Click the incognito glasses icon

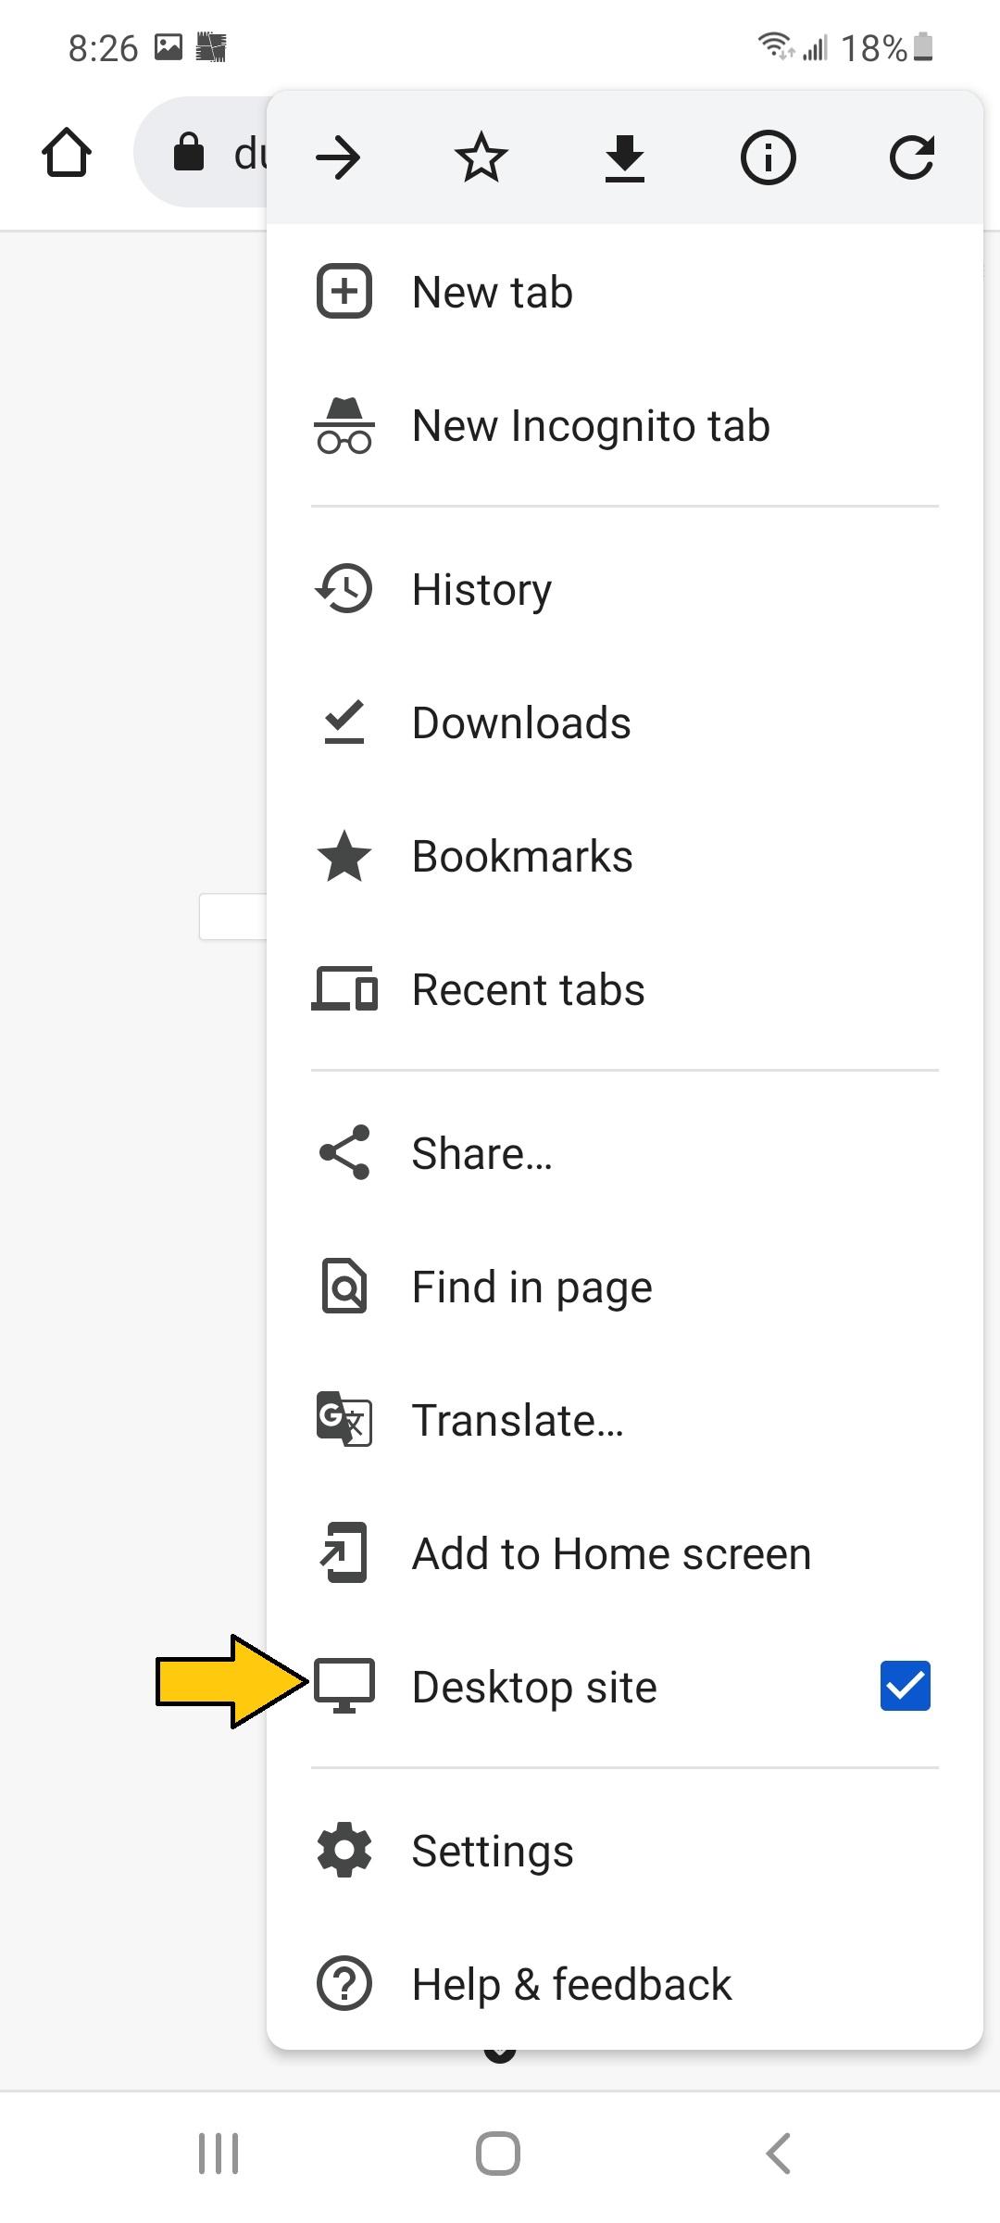click(344, 426)
